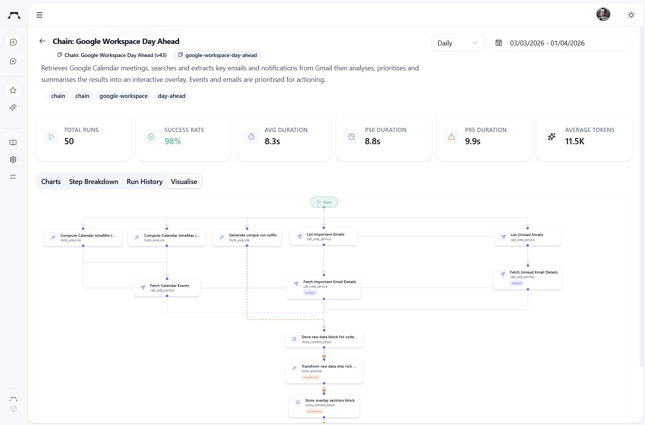Click the calendar icon in date field
Screen dimensions: 645x425
tap(499, 43)
